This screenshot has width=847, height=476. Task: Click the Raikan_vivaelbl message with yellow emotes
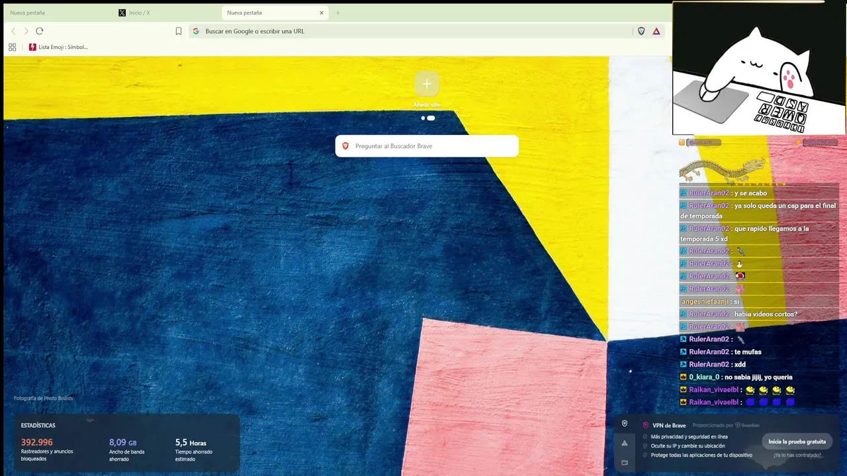click(x=737, y=390)
